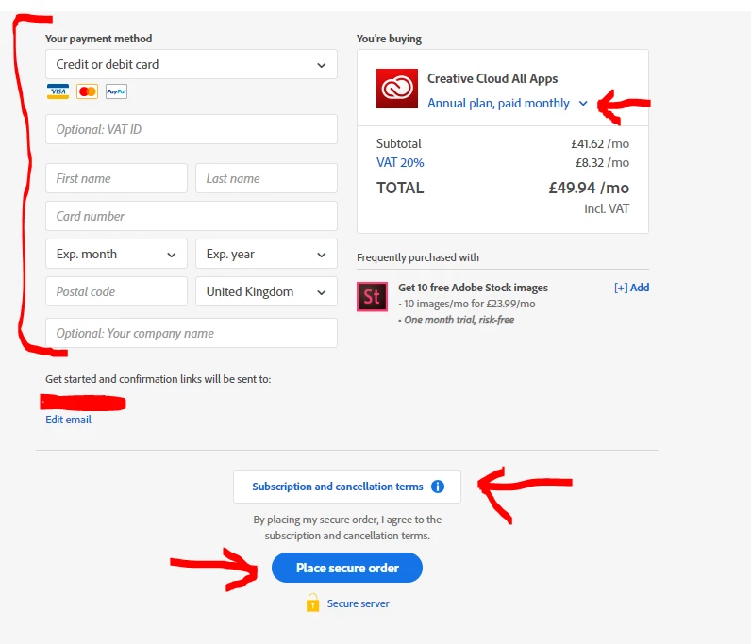This screenshot has width=751, height=644.
Task: Open the United Kingdom country dropdown
Action: (266, 291)
